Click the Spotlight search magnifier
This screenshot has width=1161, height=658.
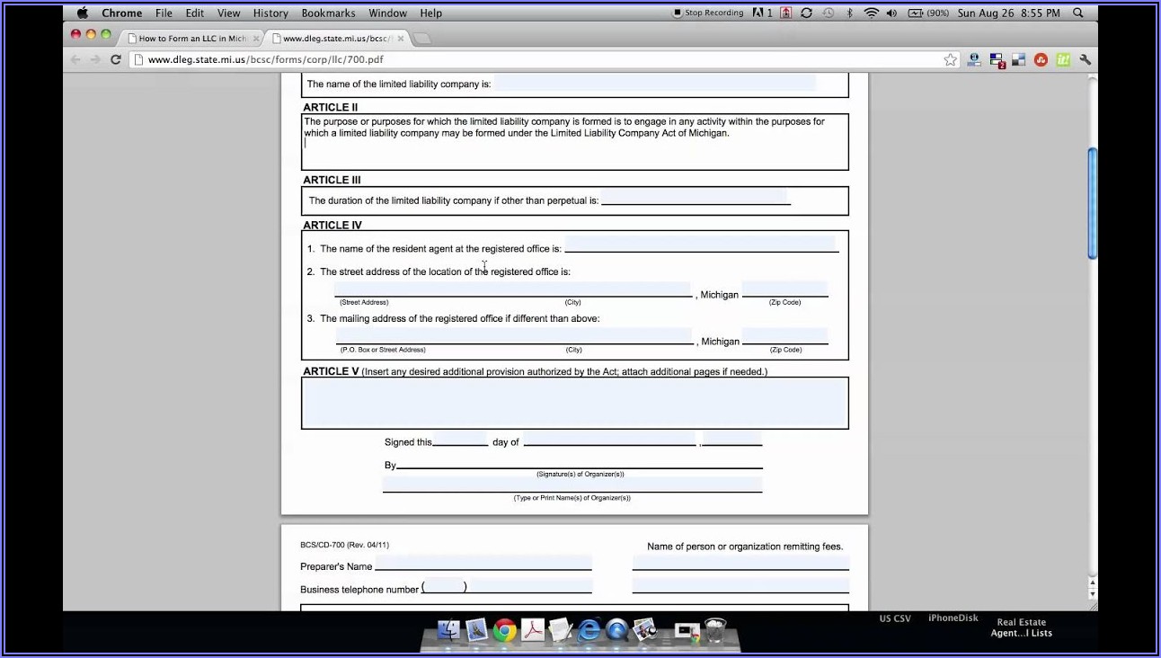coord(1078,13)
